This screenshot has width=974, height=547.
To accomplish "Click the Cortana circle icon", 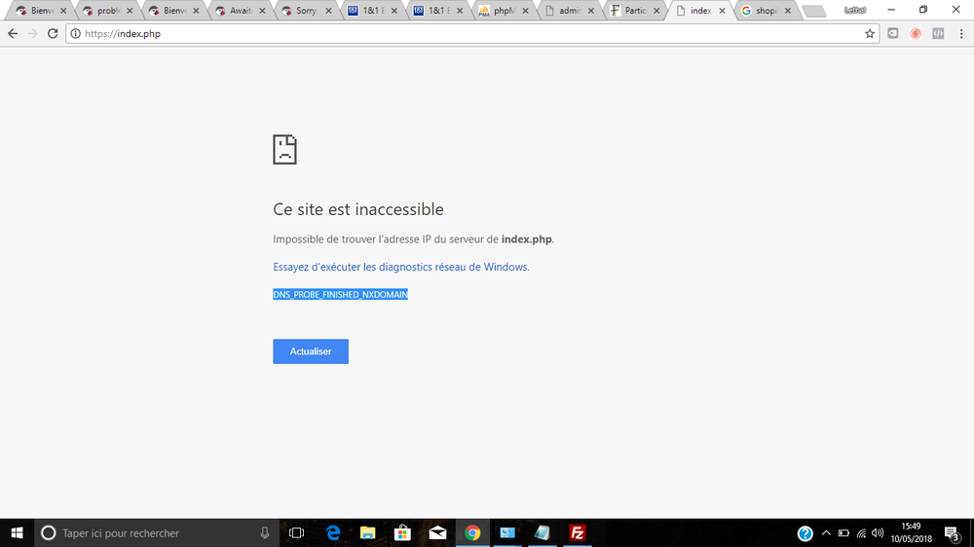I will point(49,532).
